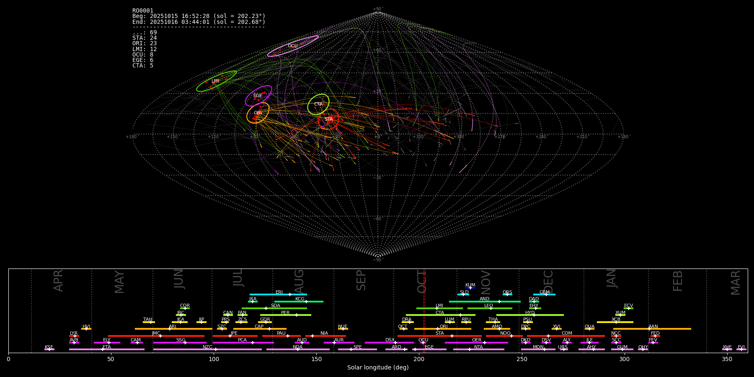
Task: Click the PER shower bar in the timeline
Action: coord(286,315)
